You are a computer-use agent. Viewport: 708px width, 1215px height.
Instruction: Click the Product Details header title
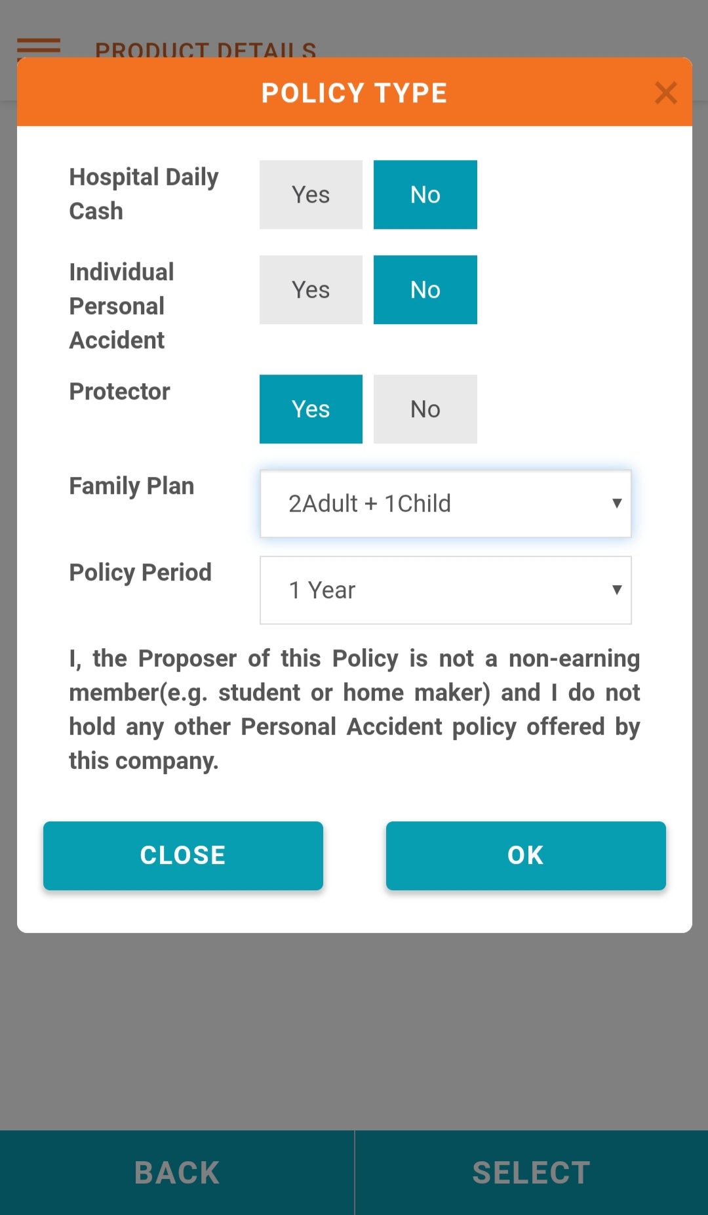[205, 49]
